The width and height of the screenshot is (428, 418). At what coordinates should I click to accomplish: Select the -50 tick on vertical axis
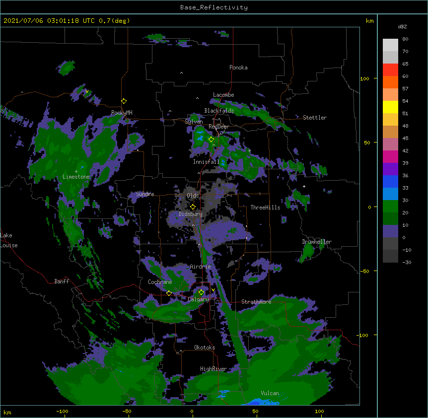click(364, 271)
